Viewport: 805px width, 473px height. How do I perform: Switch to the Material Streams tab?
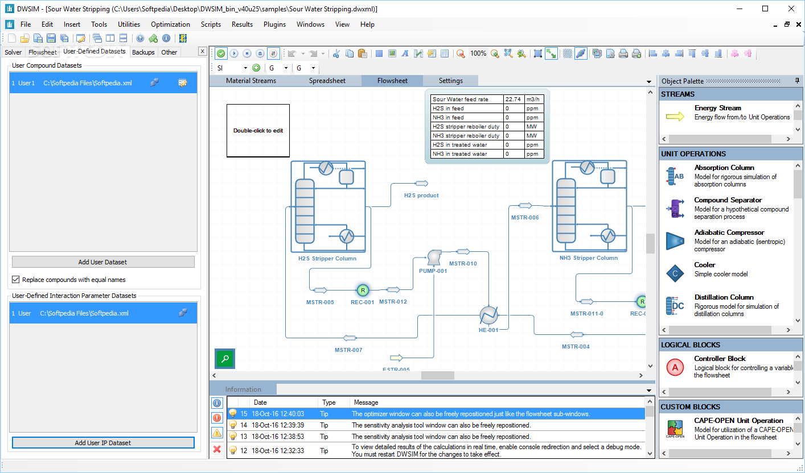pos(251,81)
